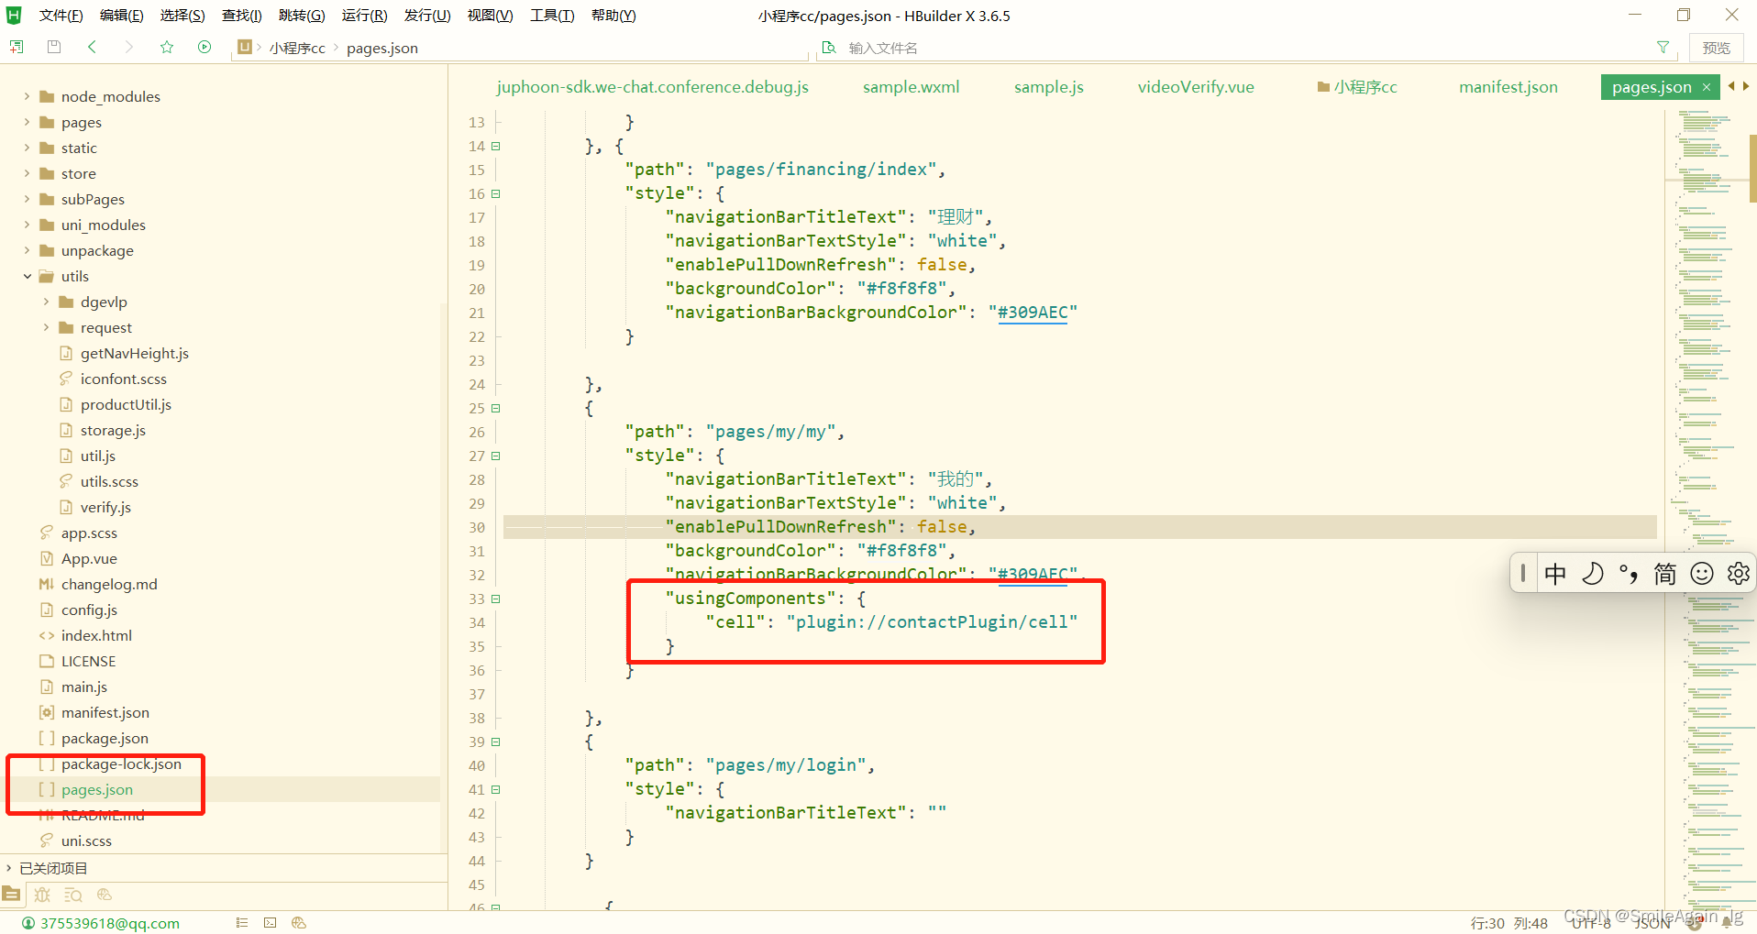Expand the request subfolder
Screen dimensions: 1757x934
point(46,327)
